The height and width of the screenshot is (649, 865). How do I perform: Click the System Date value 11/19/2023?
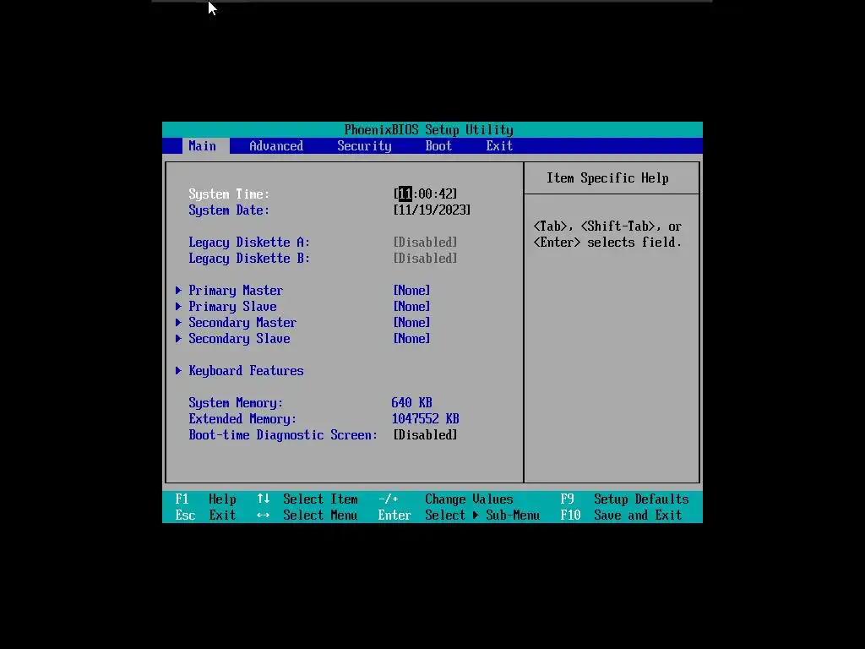(432, 210)
